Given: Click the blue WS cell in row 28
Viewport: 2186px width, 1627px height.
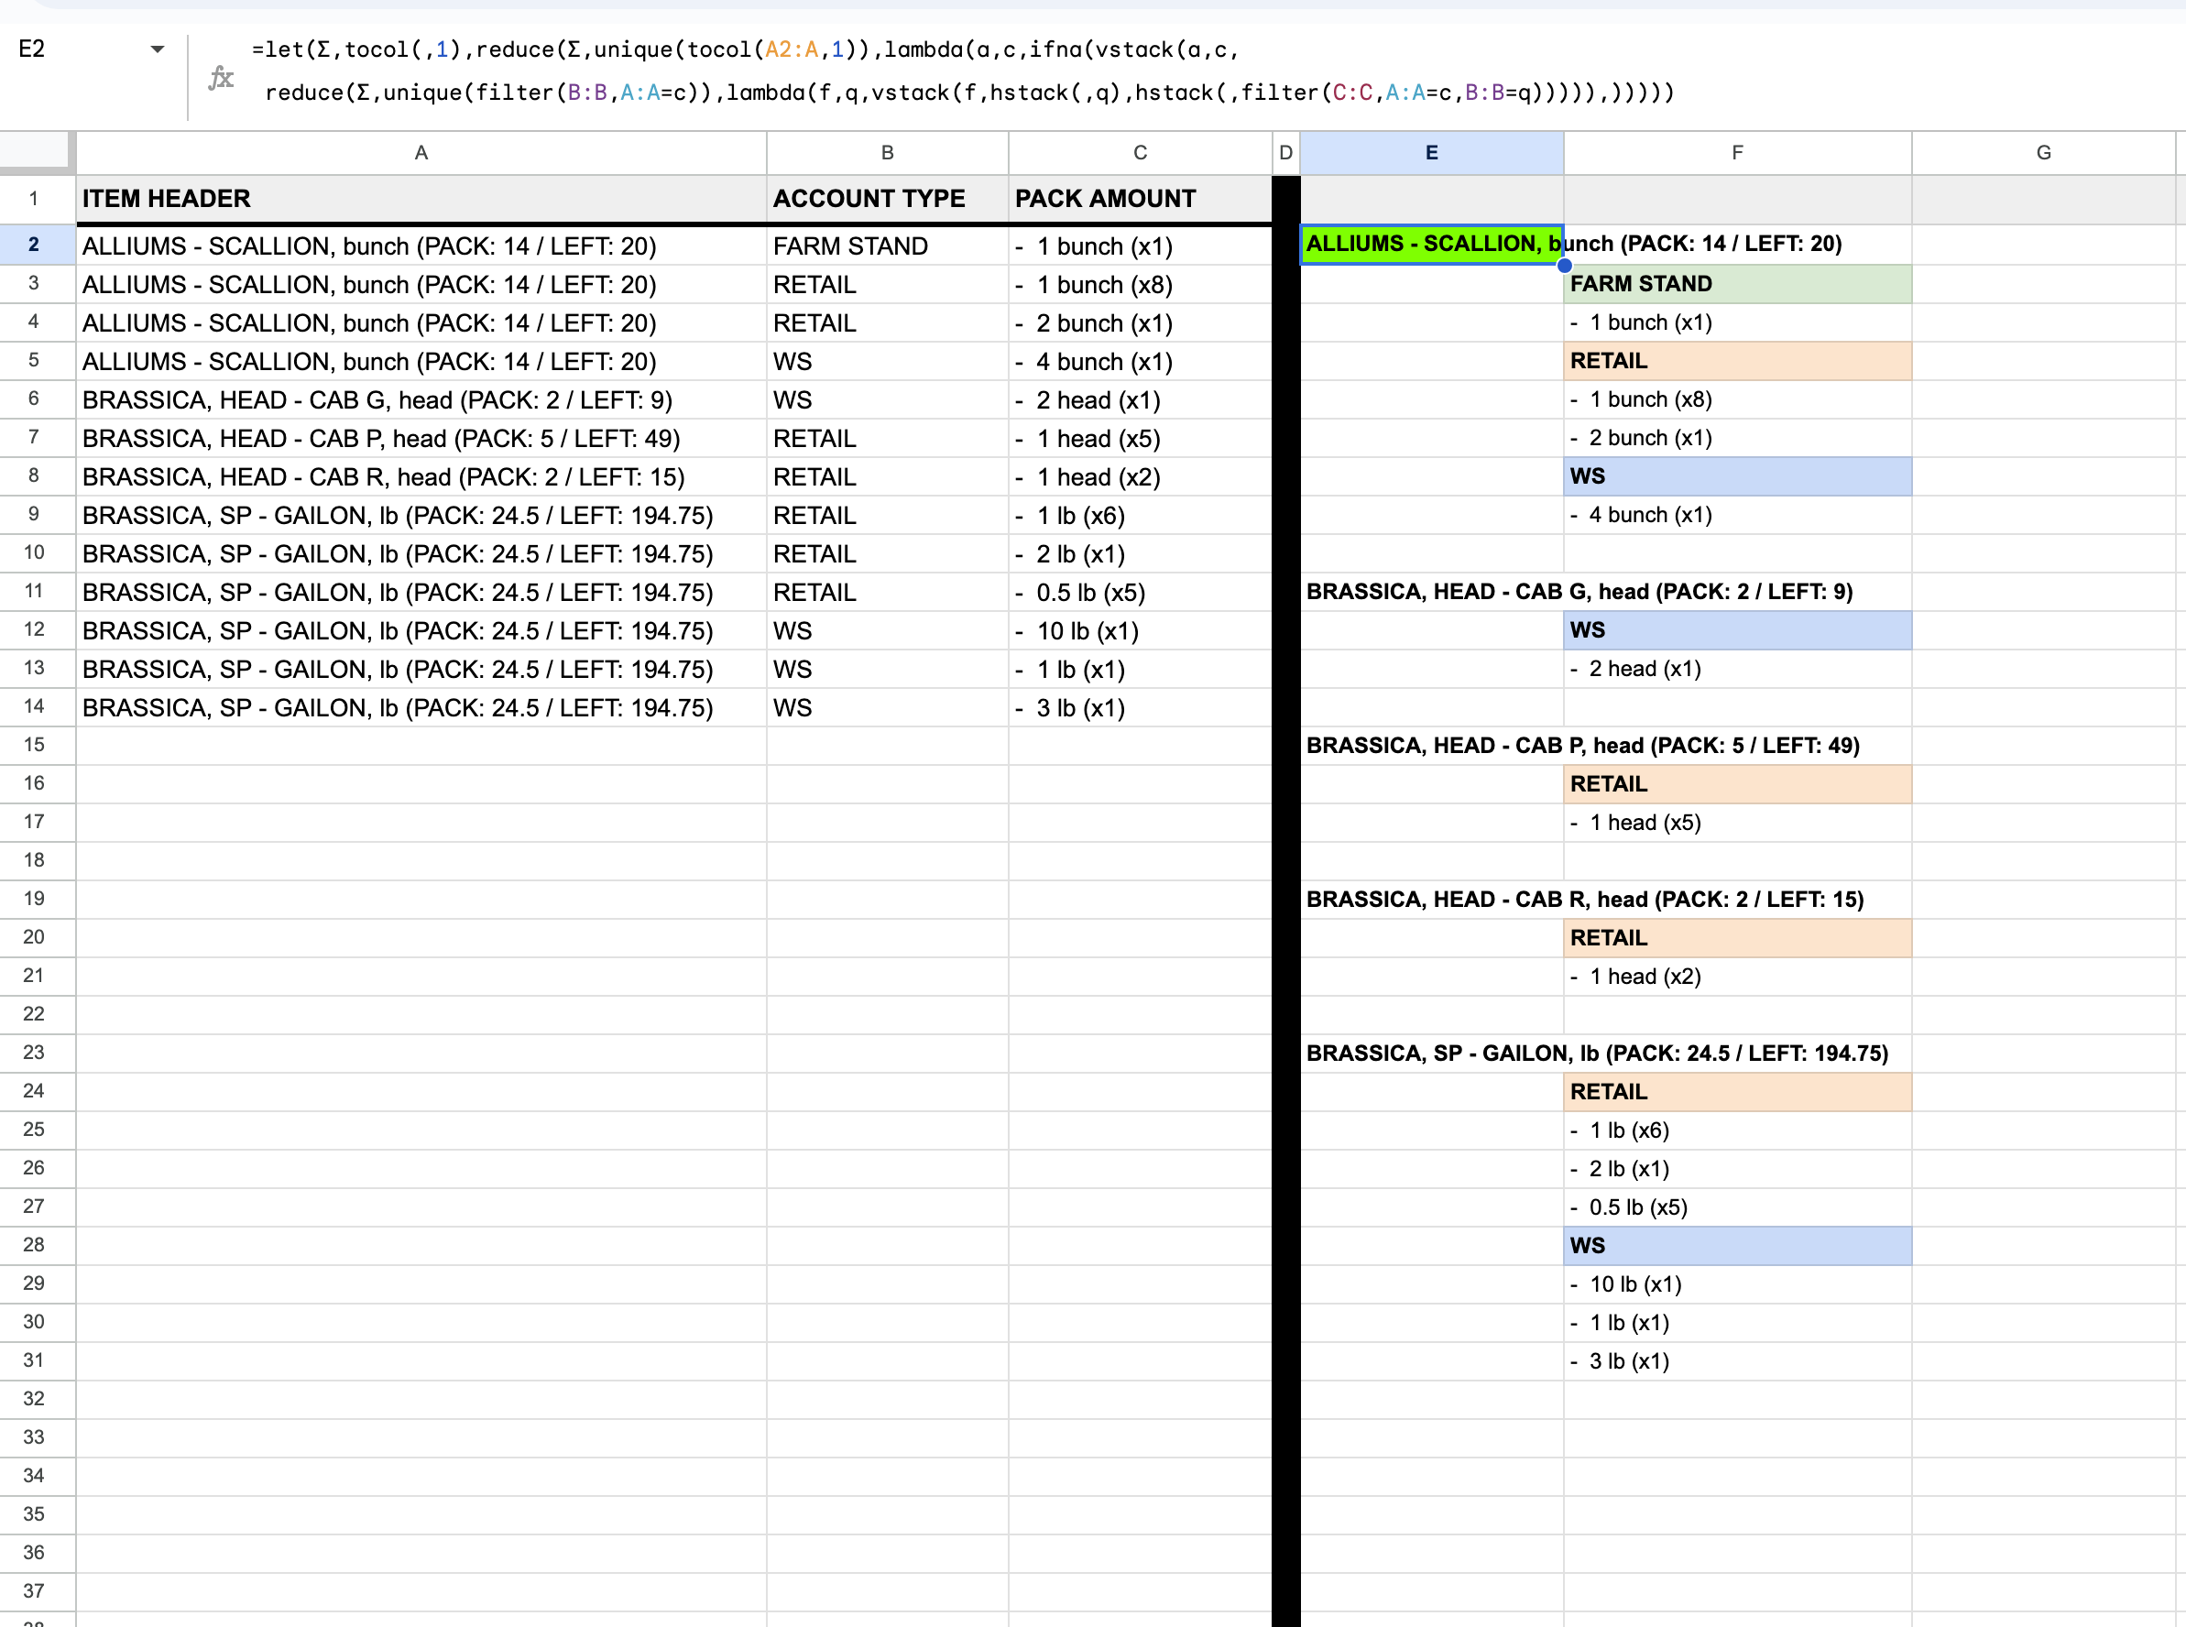Looking at the screenshot, I should click(x=1737, y=1246).
